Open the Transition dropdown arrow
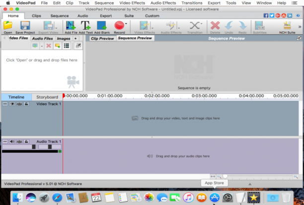 tap(201, 24)
